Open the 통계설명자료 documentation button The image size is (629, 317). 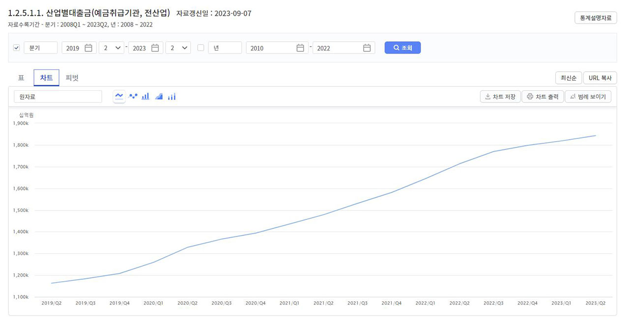click(x=595, y=17)
